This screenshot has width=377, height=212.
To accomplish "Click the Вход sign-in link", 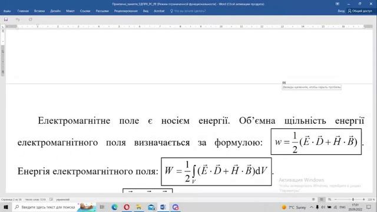I will [341, 11].
